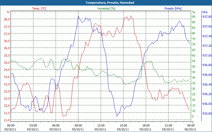The height and width of the screenshot is (132, 212).
Task: Click green humidity axis value '10'
Action: 194,111
